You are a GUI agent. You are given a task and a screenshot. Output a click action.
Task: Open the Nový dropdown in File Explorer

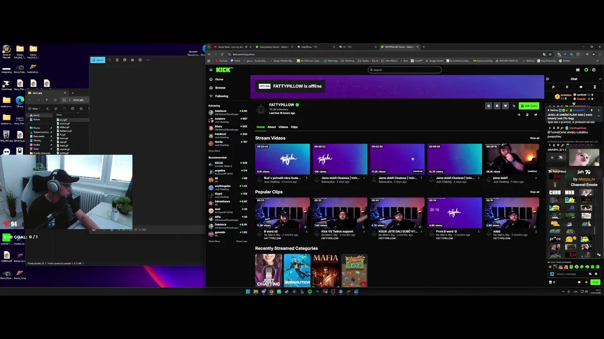point(34,108)
